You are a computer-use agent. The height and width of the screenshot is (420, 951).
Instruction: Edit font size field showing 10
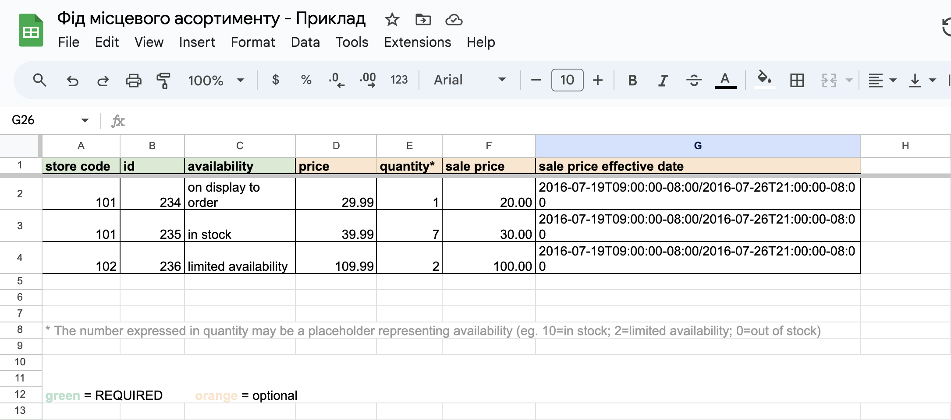point(567,80)
